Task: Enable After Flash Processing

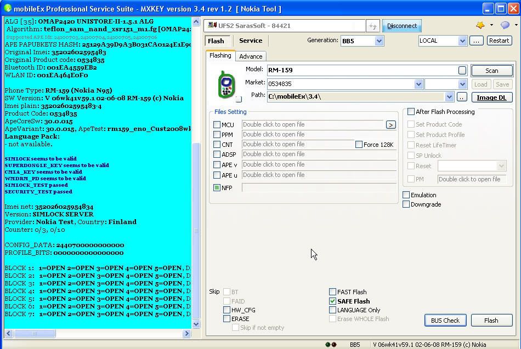Action: click(411, 112)
